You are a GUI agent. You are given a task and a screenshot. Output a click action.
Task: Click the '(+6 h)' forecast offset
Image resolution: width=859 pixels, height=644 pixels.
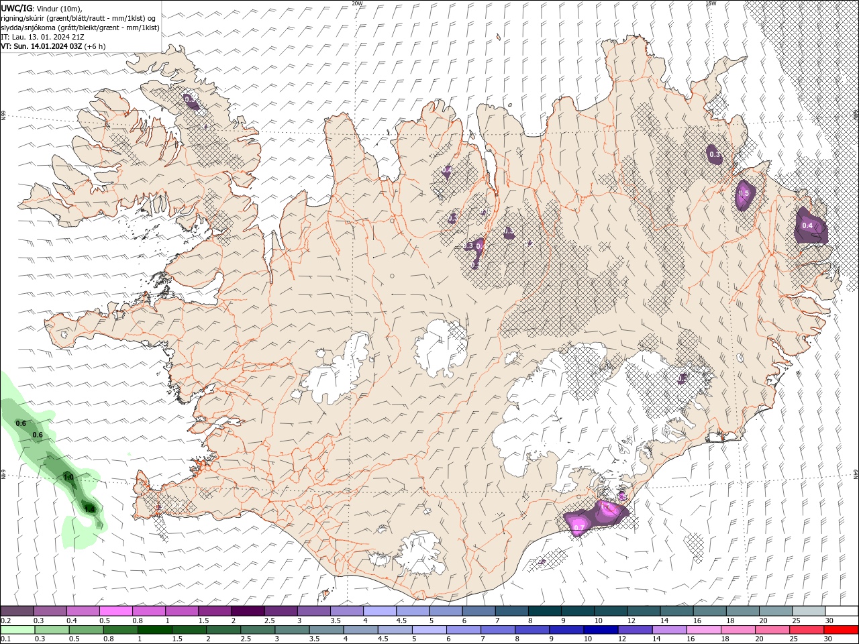click(95, 46)
